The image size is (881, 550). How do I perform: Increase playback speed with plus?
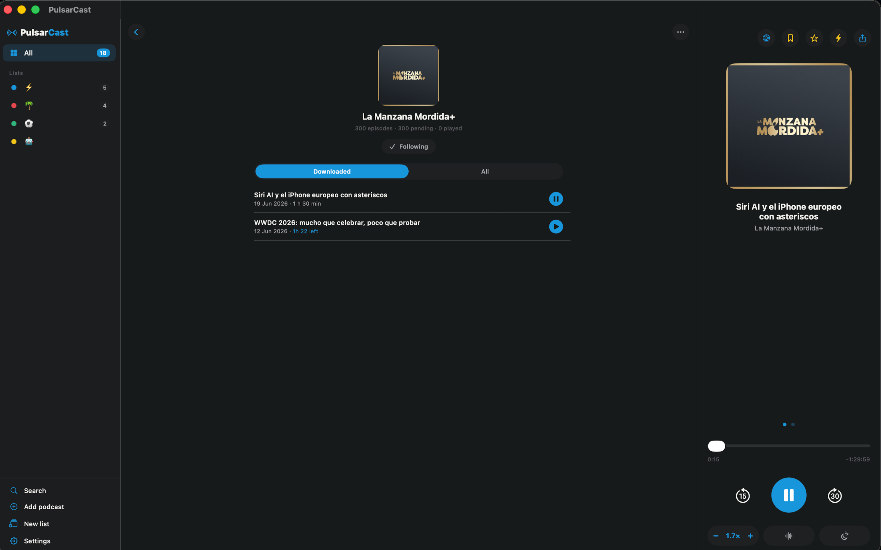coord(750,536)
